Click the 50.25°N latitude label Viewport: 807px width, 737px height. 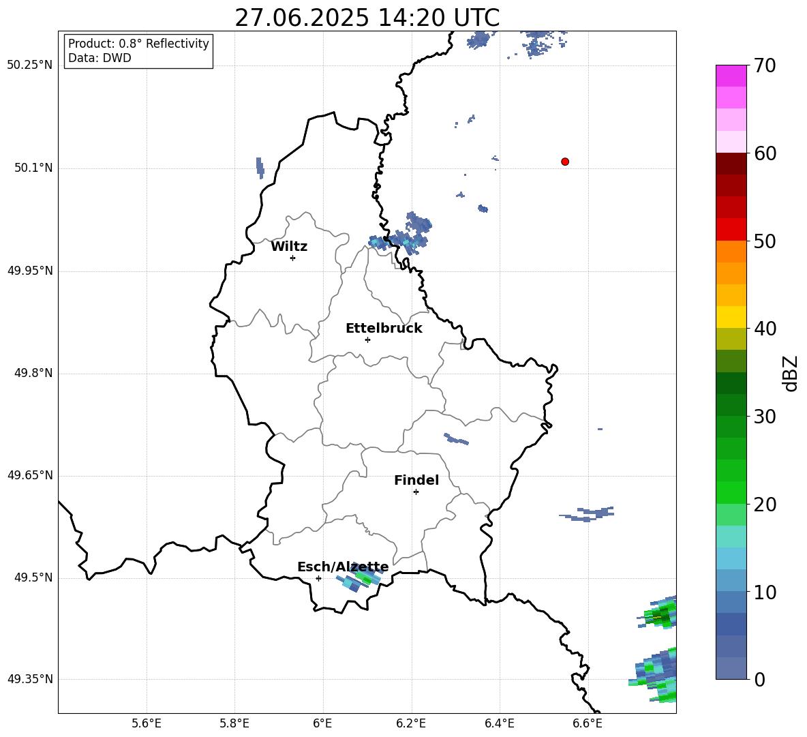(x=30, y=65)
